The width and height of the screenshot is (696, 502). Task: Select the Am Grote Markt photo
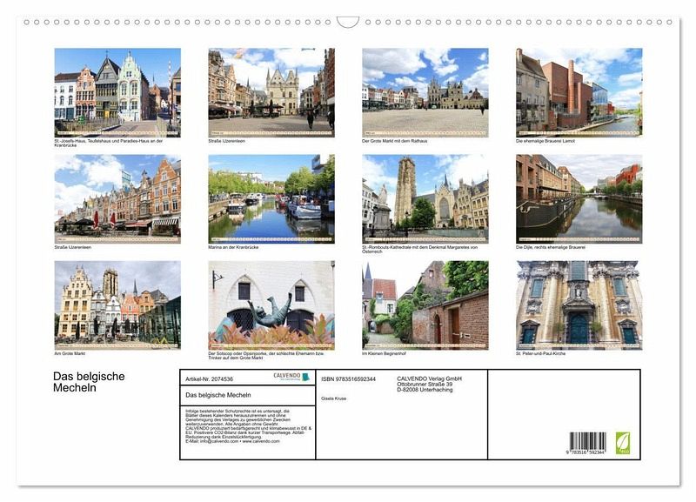117,305
